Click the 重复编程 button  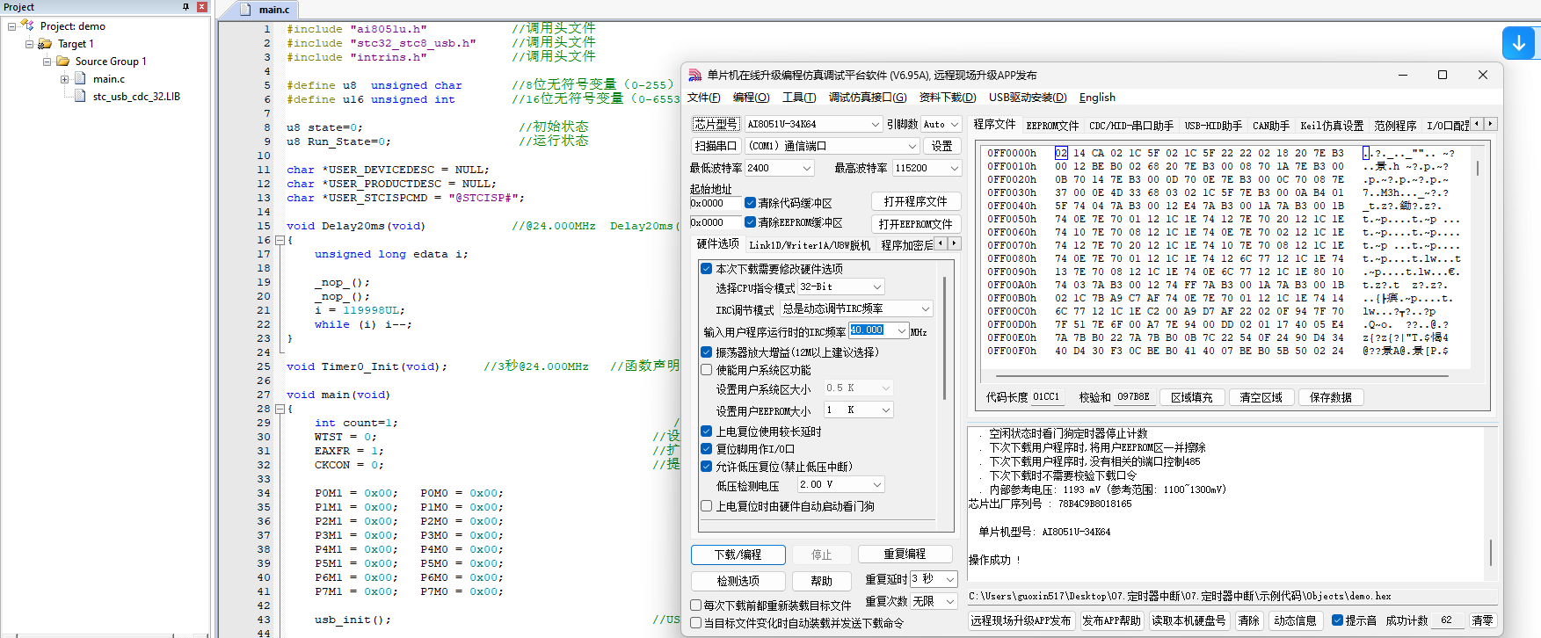[x=905, y=554]
